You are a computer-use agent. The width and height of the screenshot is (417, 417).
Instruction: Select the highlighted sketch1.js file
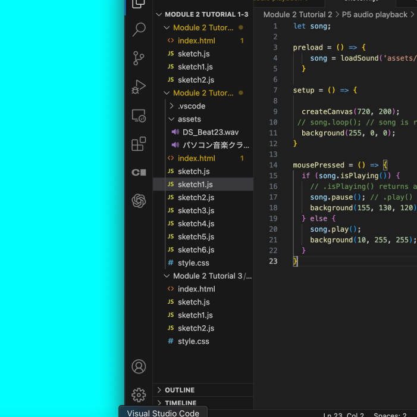[x=203, y=184]
